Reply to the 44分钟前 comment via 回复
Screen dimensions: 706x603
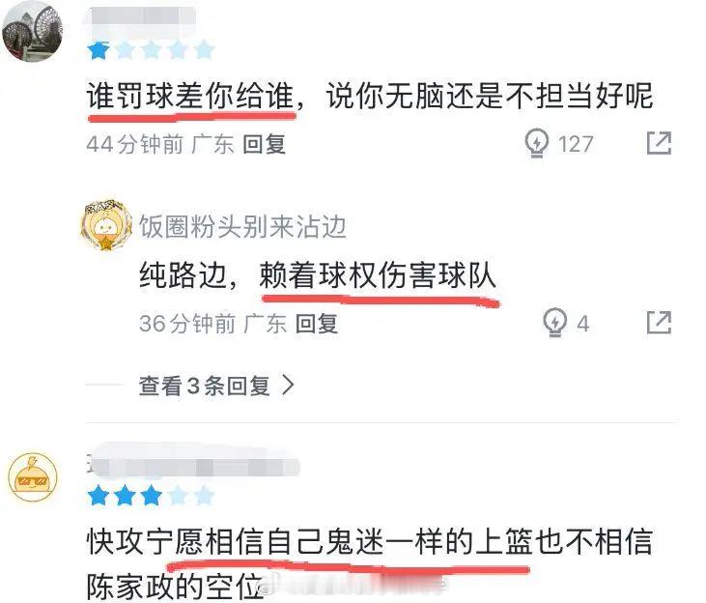265,145
